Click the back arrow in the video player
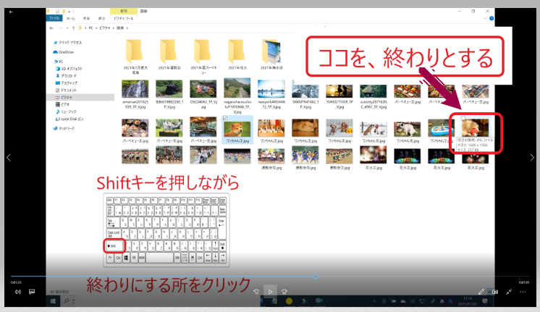Screen dimensions: 540x312 (x=11, y=12)
